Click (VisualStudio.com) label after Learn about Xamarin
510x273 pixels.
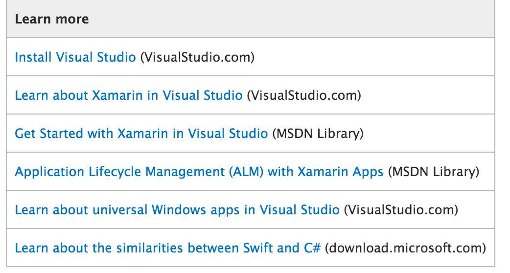pyautogui.click(x=304, y=95)
